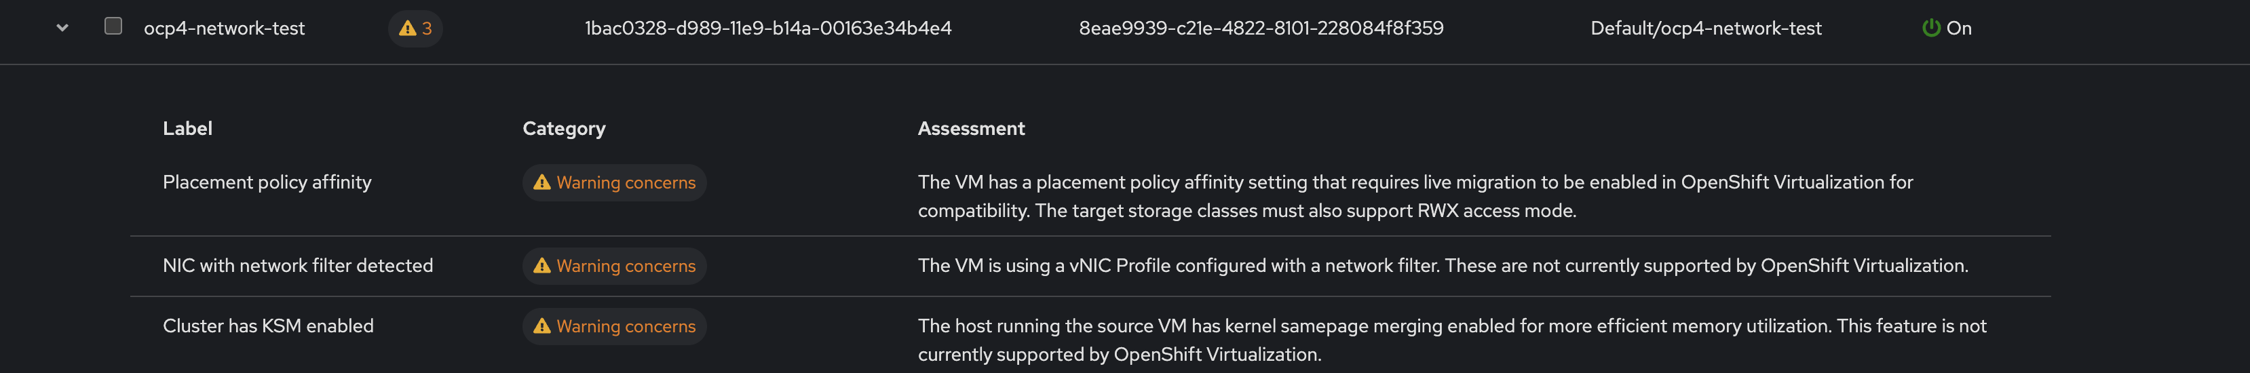Click the assessment text about live migration

[x=1414, y=182]
